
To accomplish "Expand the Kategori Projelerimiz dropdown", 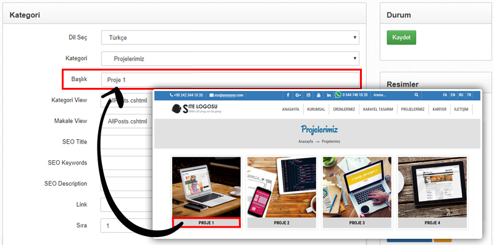I will tap(230, 58).
